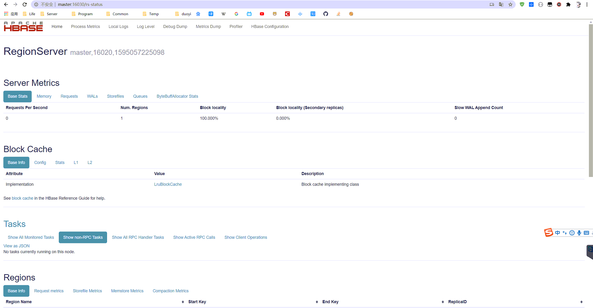The image size is (593, 308).
Task: Open the Zhihu bookmark icon
Action: point(313,14)
